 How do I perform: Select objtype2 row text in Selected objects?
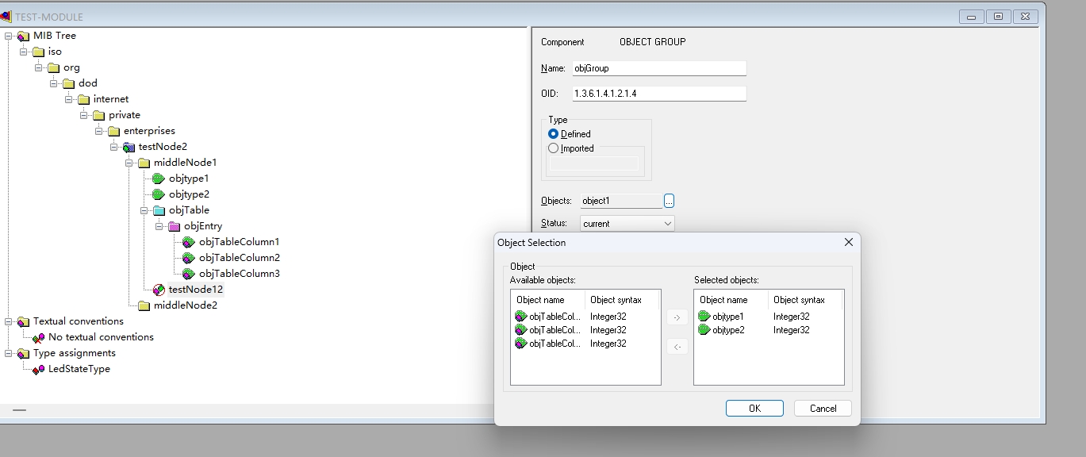click(x=727, y=330)
